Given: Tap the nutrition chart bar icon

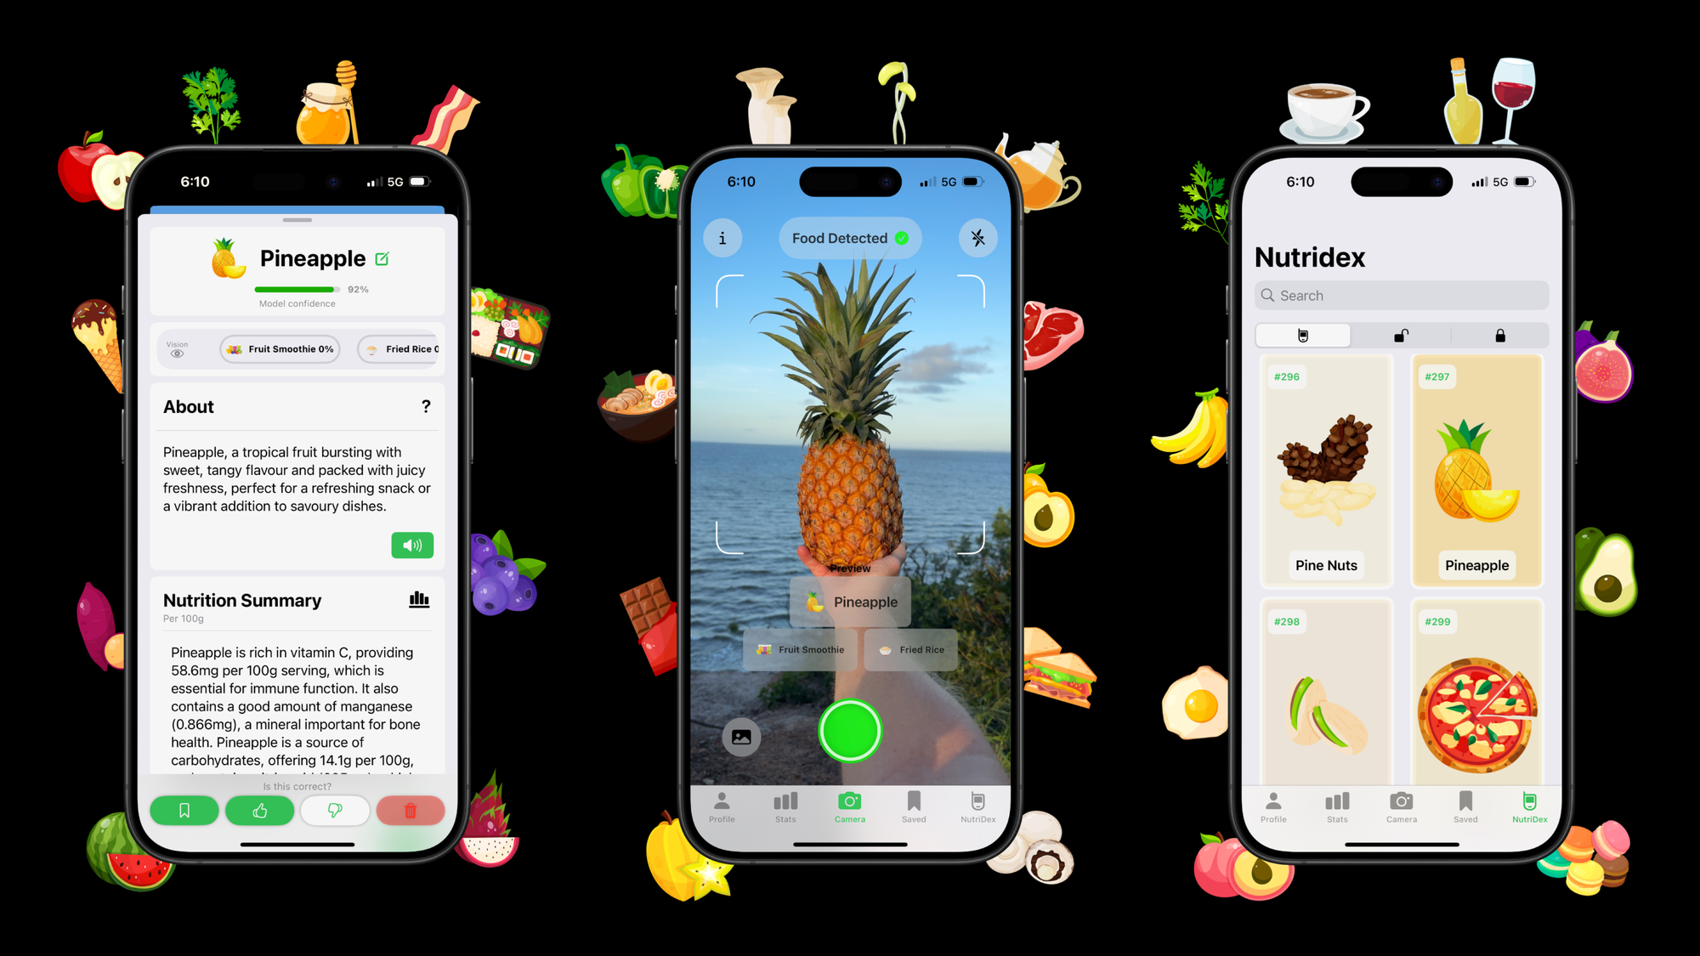Looking at the screenshot, I should 419,599.
